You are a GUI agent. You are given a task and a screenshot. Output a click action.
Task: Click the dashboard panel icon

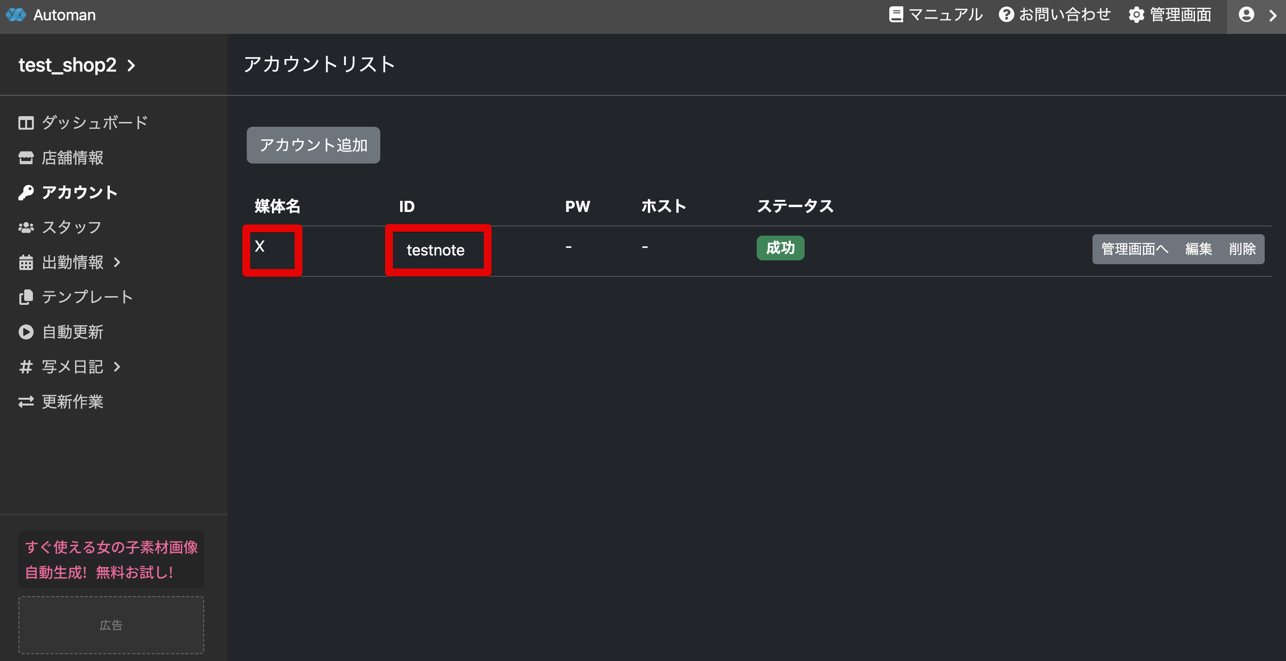(26, 122)
